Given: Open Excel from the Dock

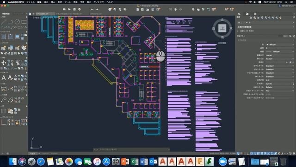Looking at the screenshot, I should pos(135,162).
